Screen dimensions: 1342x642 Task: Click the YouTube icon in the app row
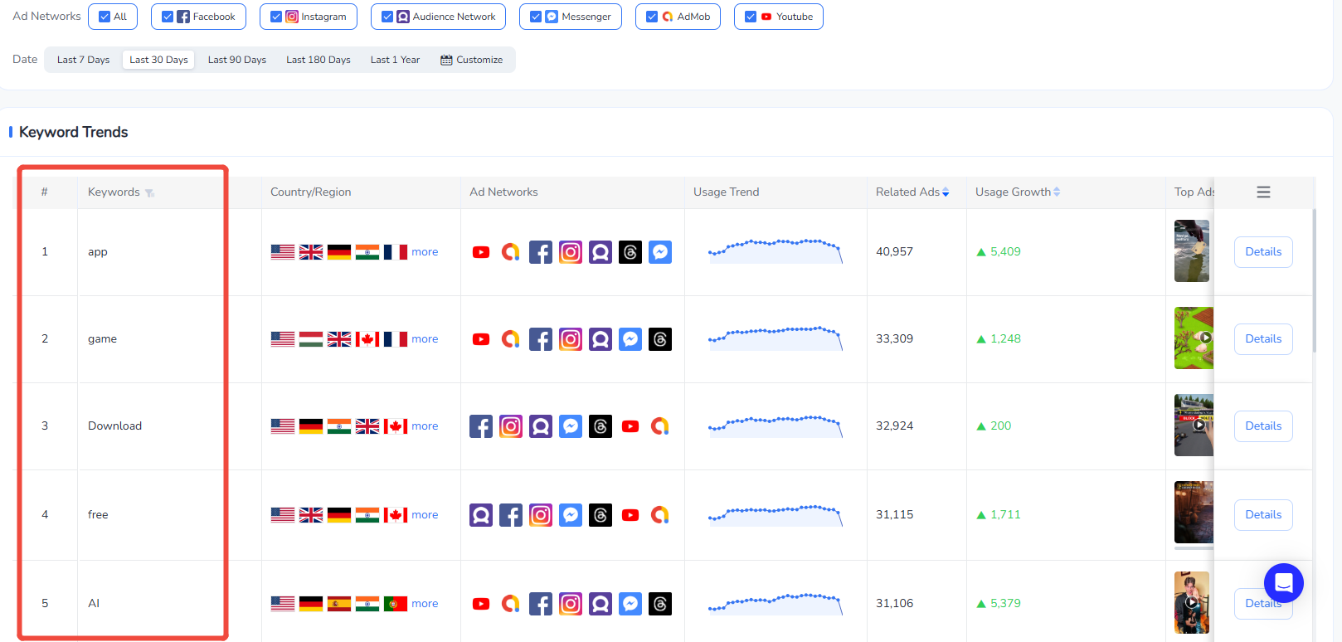[481, 252]
